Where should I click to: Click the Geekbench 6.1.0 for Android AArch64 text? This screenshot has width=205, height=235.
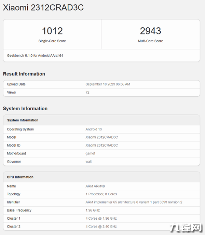35,55
